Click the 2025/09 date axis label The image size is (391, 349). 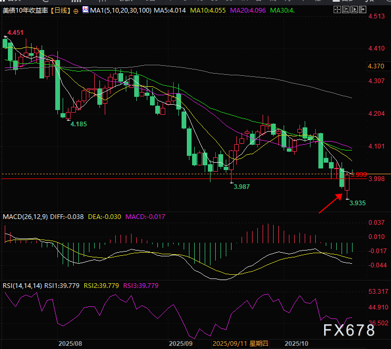pyautogui.click(x=182, y=343)
